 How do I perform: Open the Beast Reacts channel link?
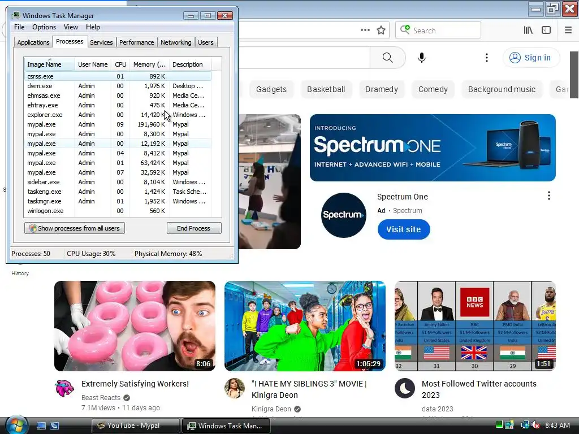pyautogui.click(x=101, y=397)
